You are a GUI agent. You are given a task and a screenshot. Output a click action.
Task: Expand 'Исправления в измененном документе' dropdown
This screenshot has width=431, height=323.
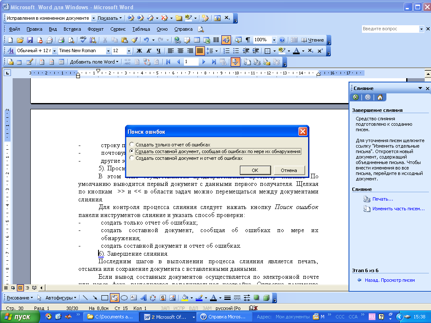(x=93, y=18)
